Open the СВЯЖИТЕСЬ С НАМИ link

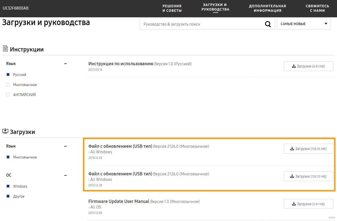317,8
